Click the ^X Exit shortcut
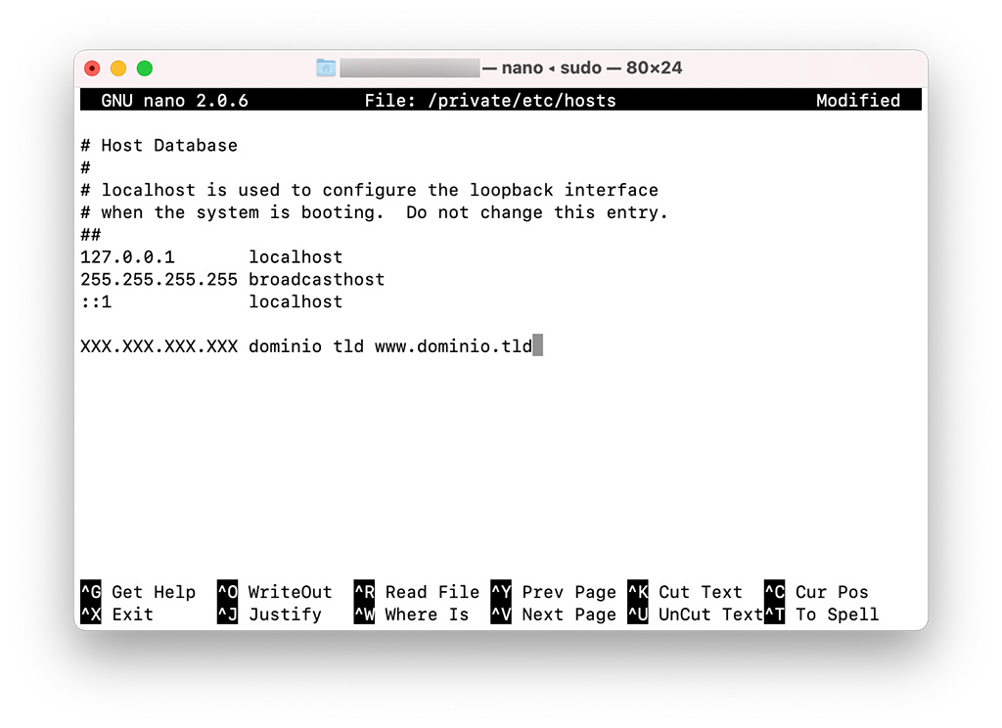The height and width of the screenshot is (728, 1002). click(x=117, y=614)
